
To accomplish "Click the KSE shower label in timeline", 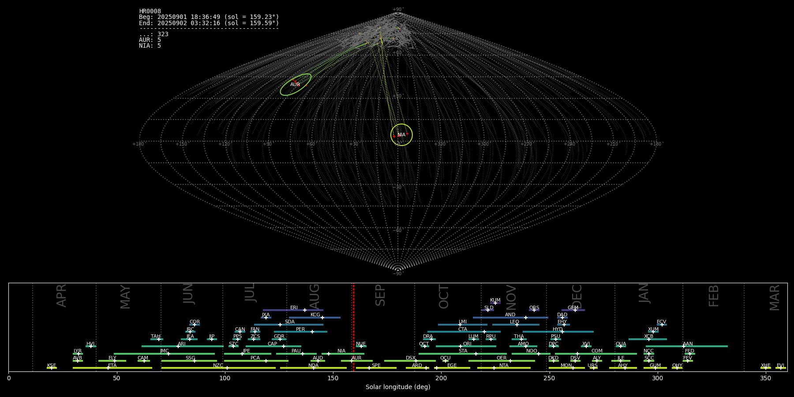I will [x=52, y=366].
